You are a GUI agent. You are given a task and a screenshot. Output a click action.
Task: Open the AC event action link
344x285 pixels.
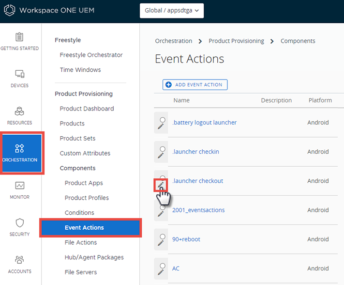coord(176,269)
